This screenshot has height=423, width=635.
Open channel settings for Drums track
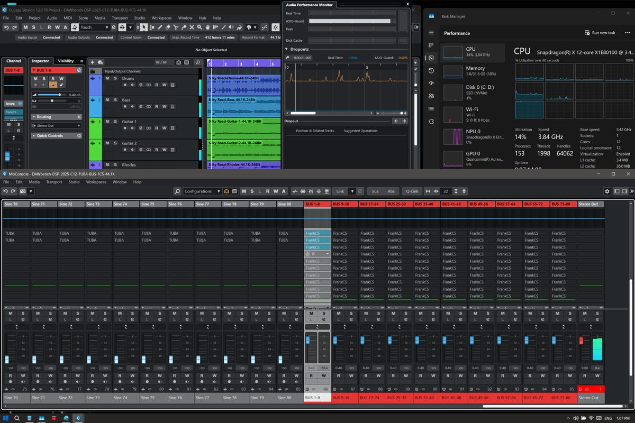pyautogui.click(x=141, y=85)
